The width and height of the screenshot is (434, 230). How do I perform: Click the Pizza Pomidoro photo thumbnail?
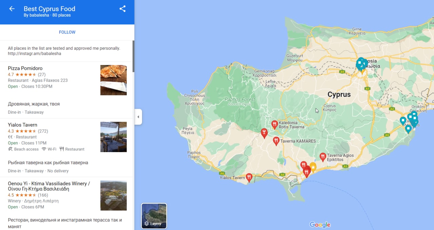click(113, 80)
